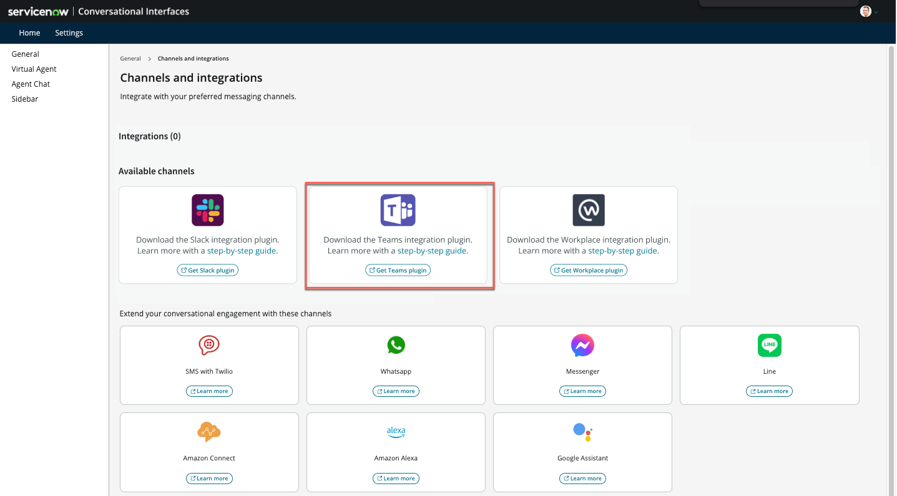
Task: Click the Amazon Connect icon
Action: click(209, 432)
